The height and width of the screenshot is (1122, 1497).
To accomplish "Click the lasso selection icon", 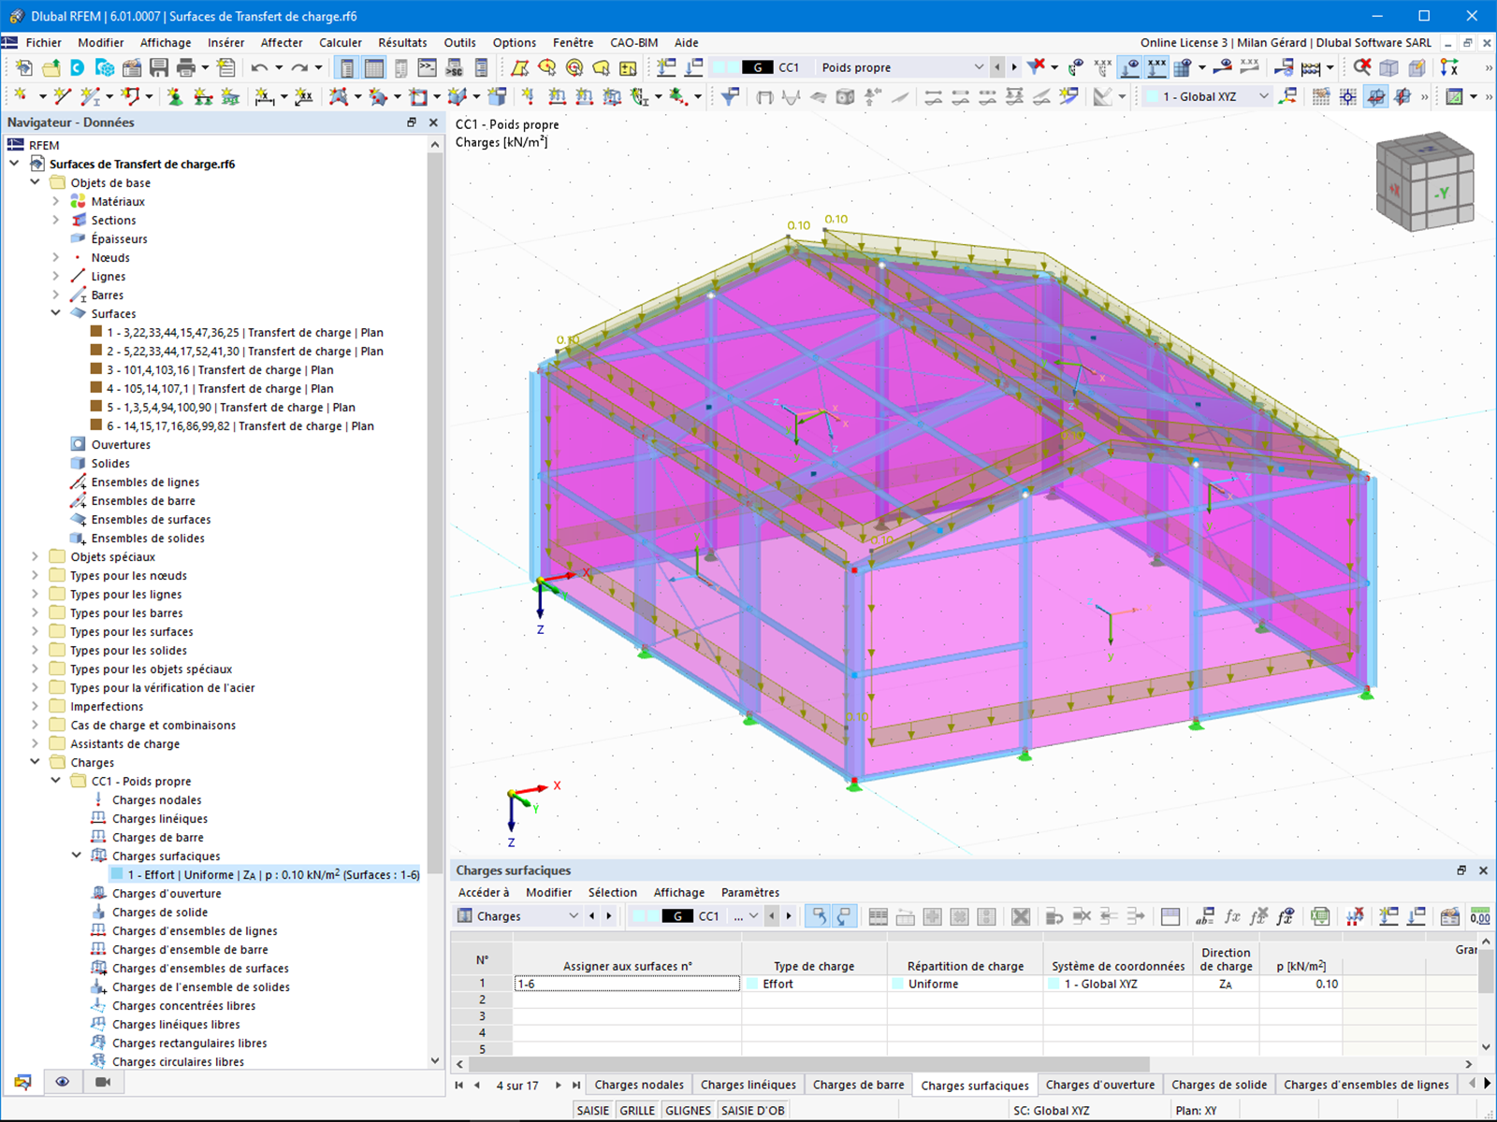I will 602,67.
